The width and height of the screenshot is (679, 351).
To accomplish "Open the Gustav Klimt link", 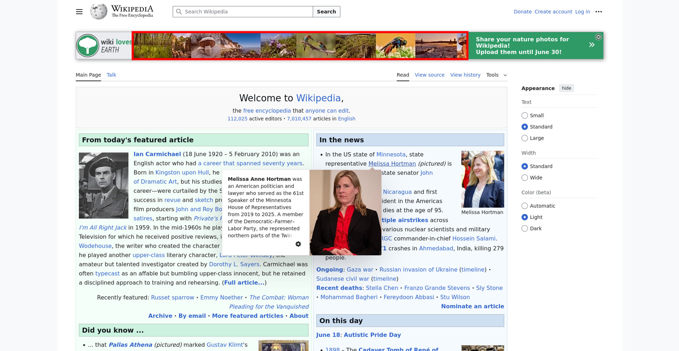I will coord(225,345).
